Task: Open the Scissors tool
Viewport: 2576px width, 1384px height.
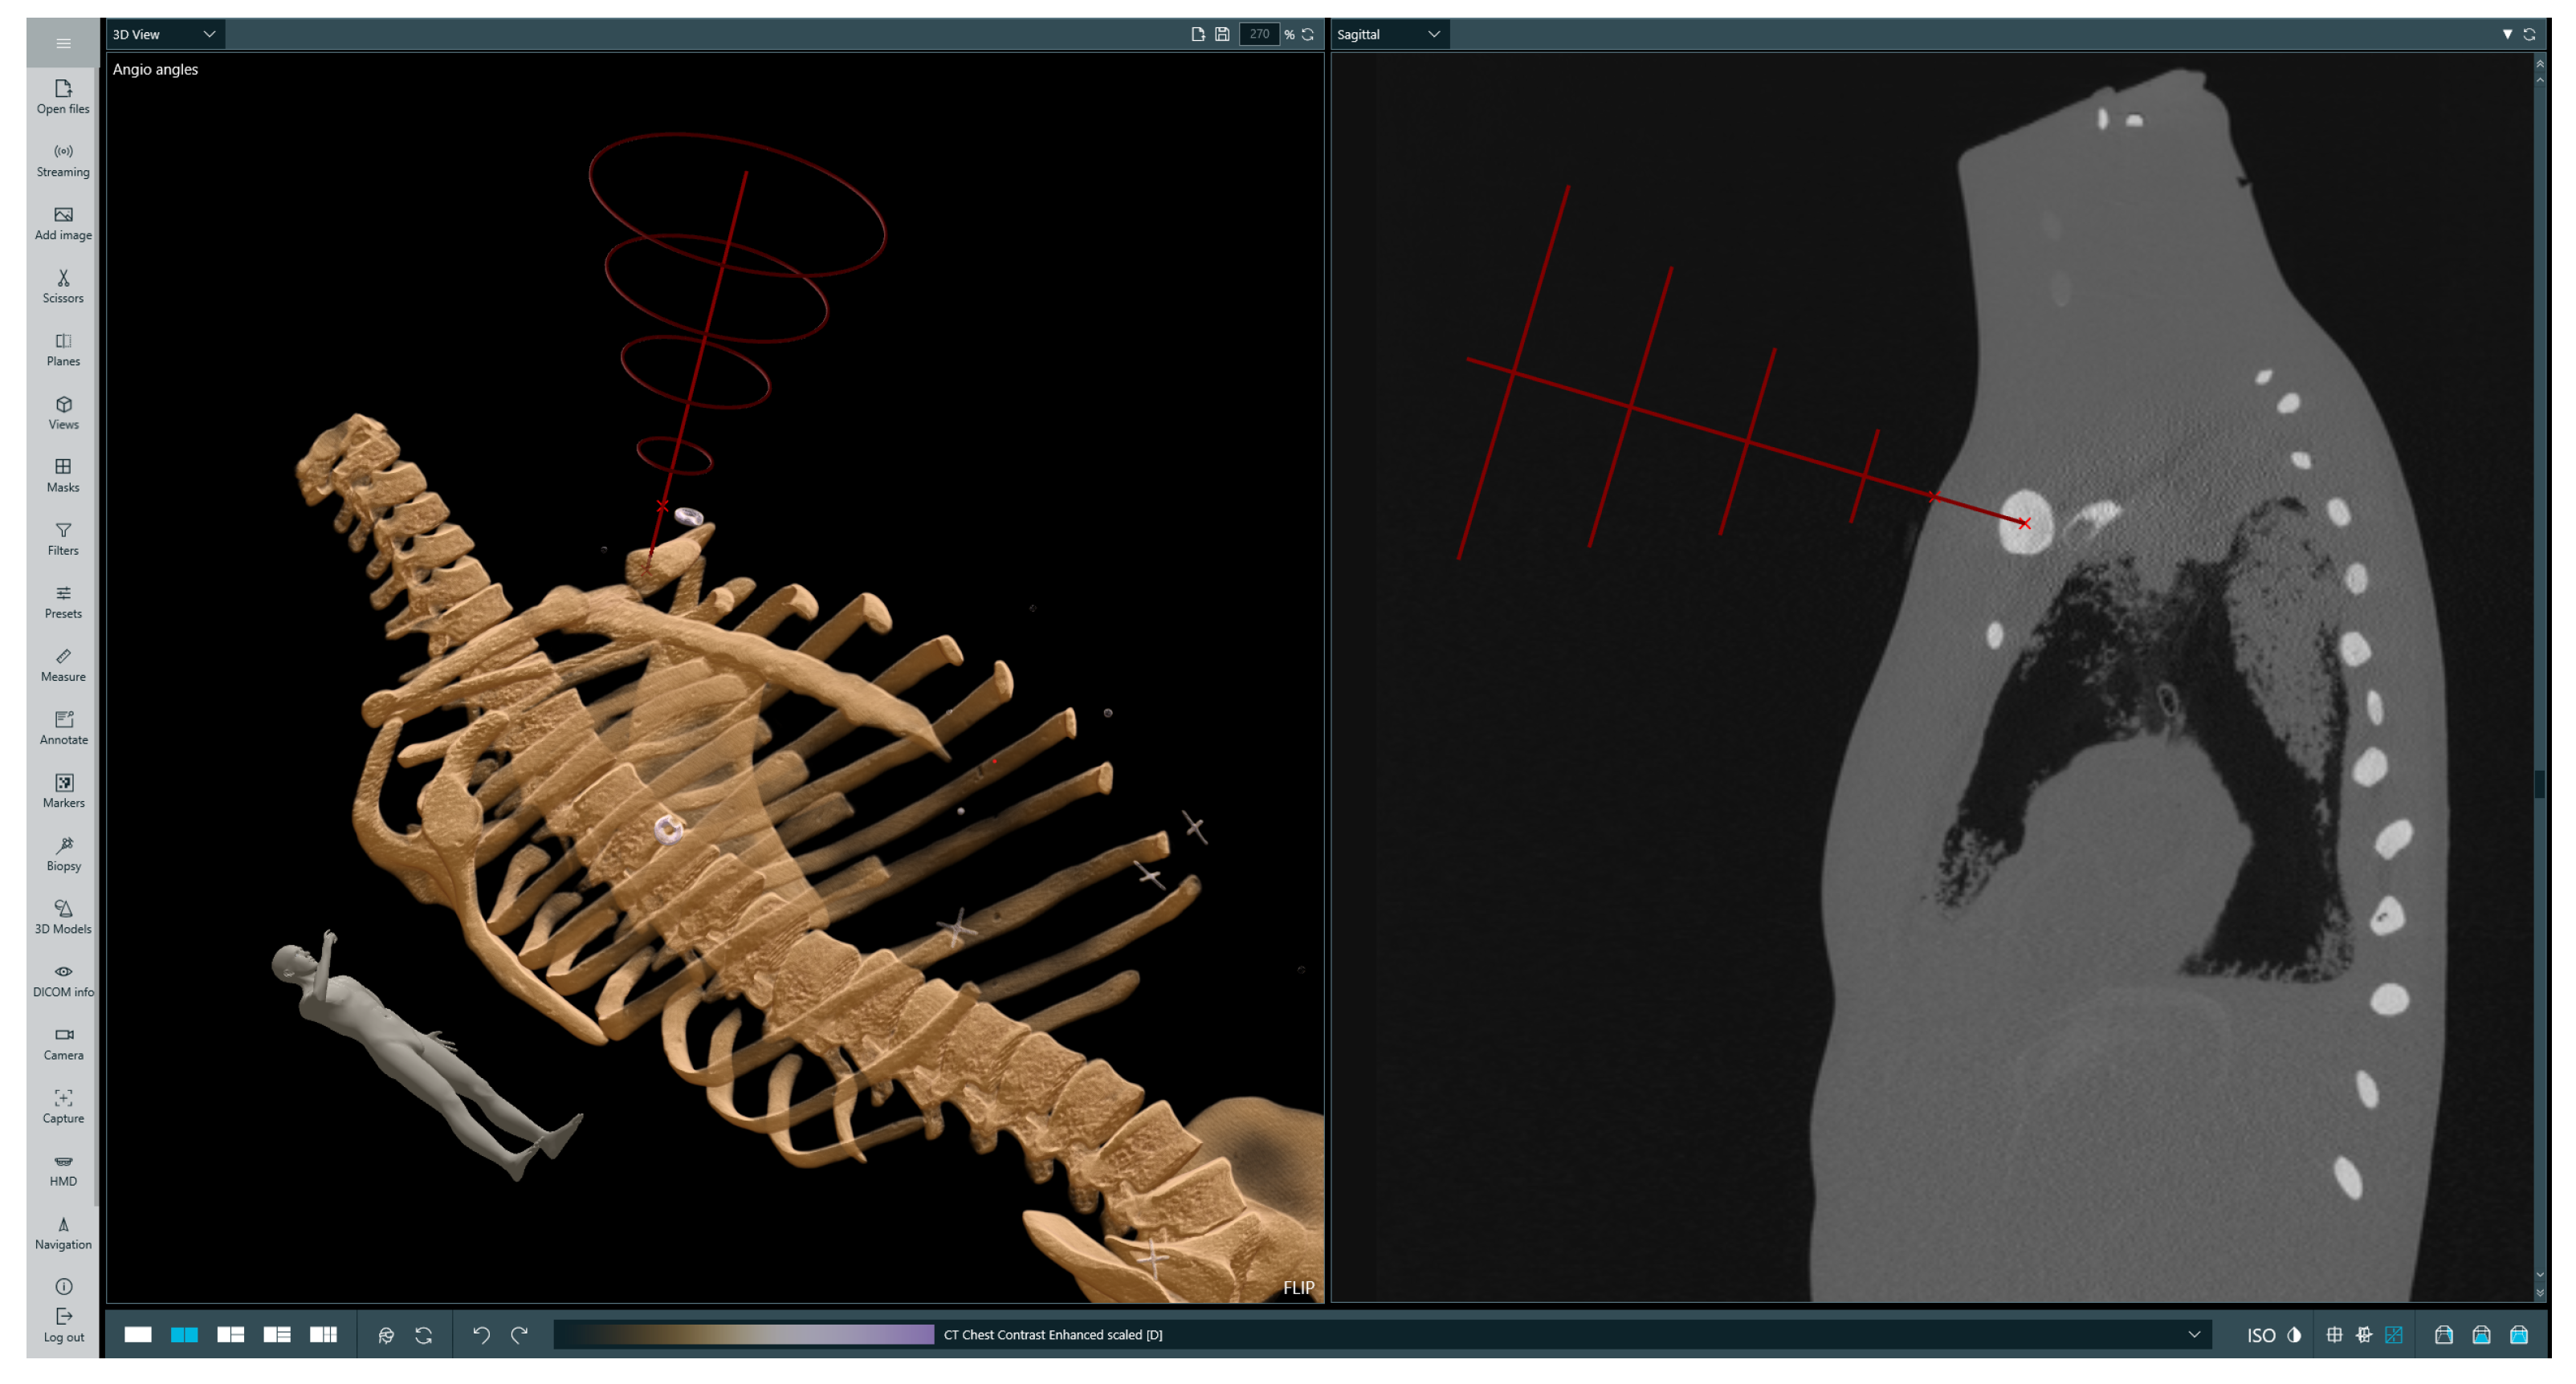Action: point(63,285)
